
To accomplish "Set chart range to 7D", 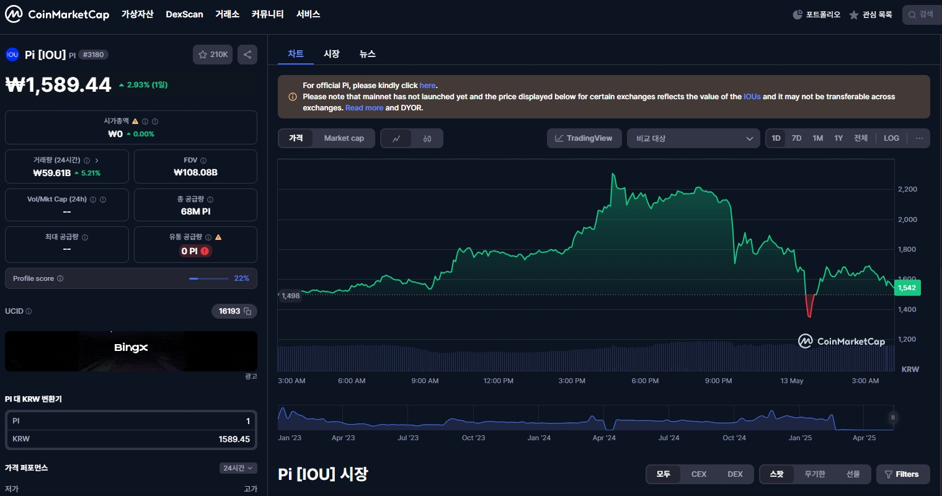I will tap(797, 138).
